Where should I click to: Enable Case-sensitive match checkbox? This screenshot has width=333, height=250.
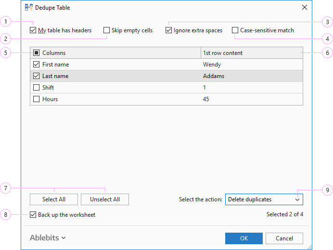coord(235,30)
